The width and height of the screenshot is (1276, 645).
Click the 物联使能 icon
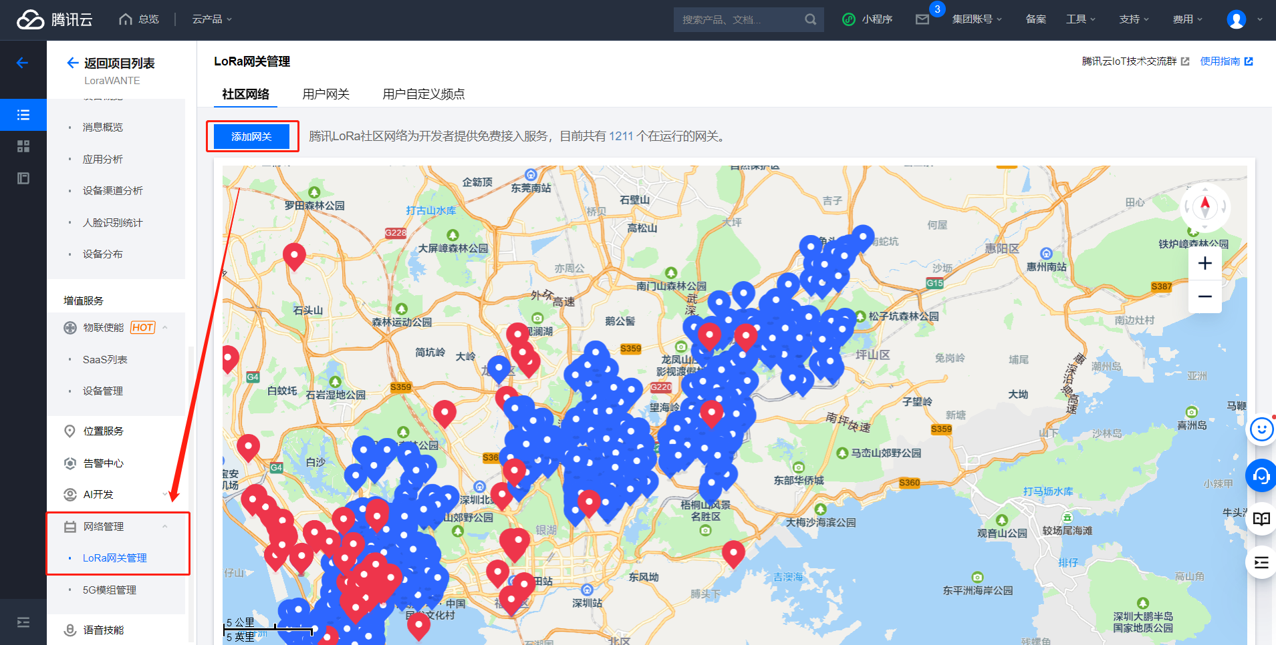(70, 328)
